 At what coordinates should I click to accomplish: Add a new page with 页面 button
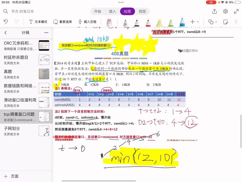pyautogui.click(x=12, y=176)
